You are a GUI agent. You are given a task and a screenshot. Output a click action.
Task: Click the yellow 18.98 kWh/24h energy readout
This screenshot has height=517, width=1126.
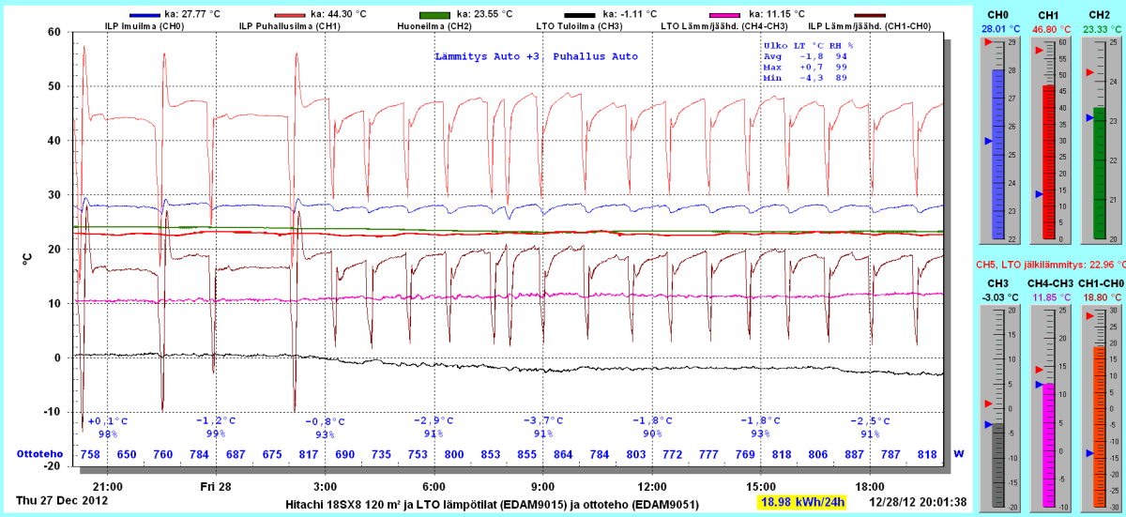(x=802, y=502)
